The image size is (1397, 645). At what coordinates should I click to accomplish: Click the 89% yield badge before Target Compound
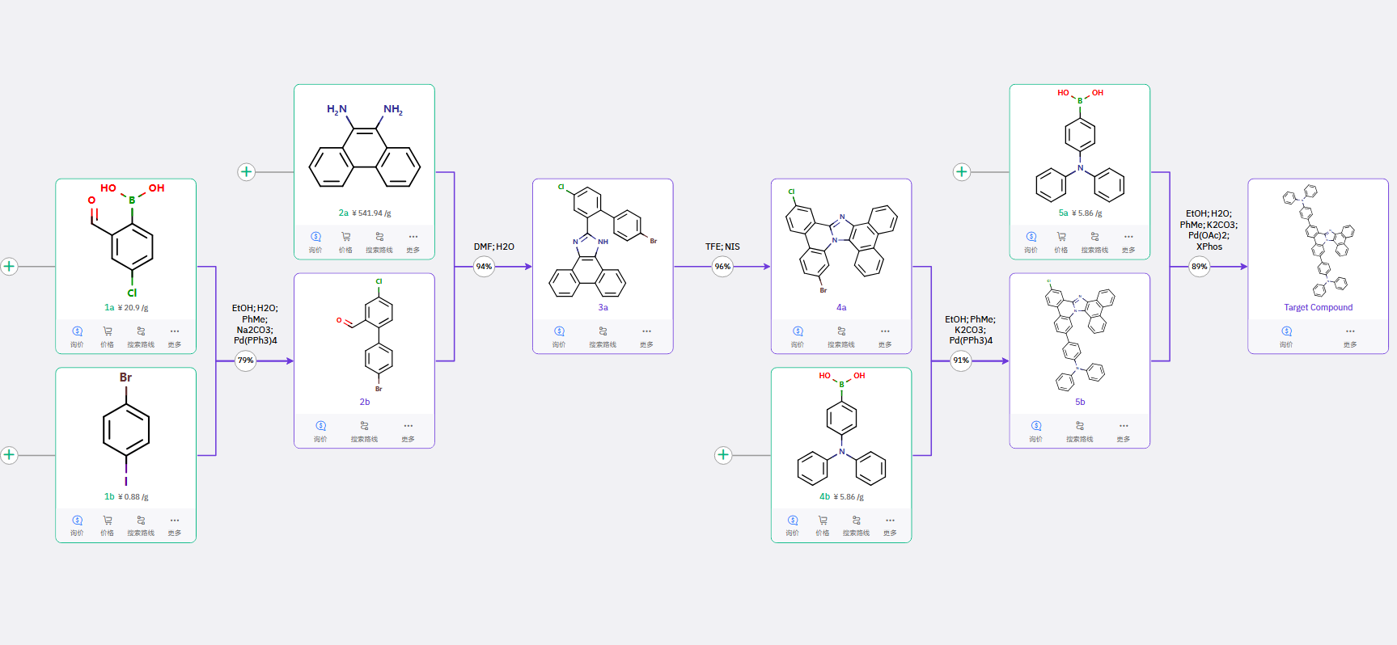(x=1200, y=266)
